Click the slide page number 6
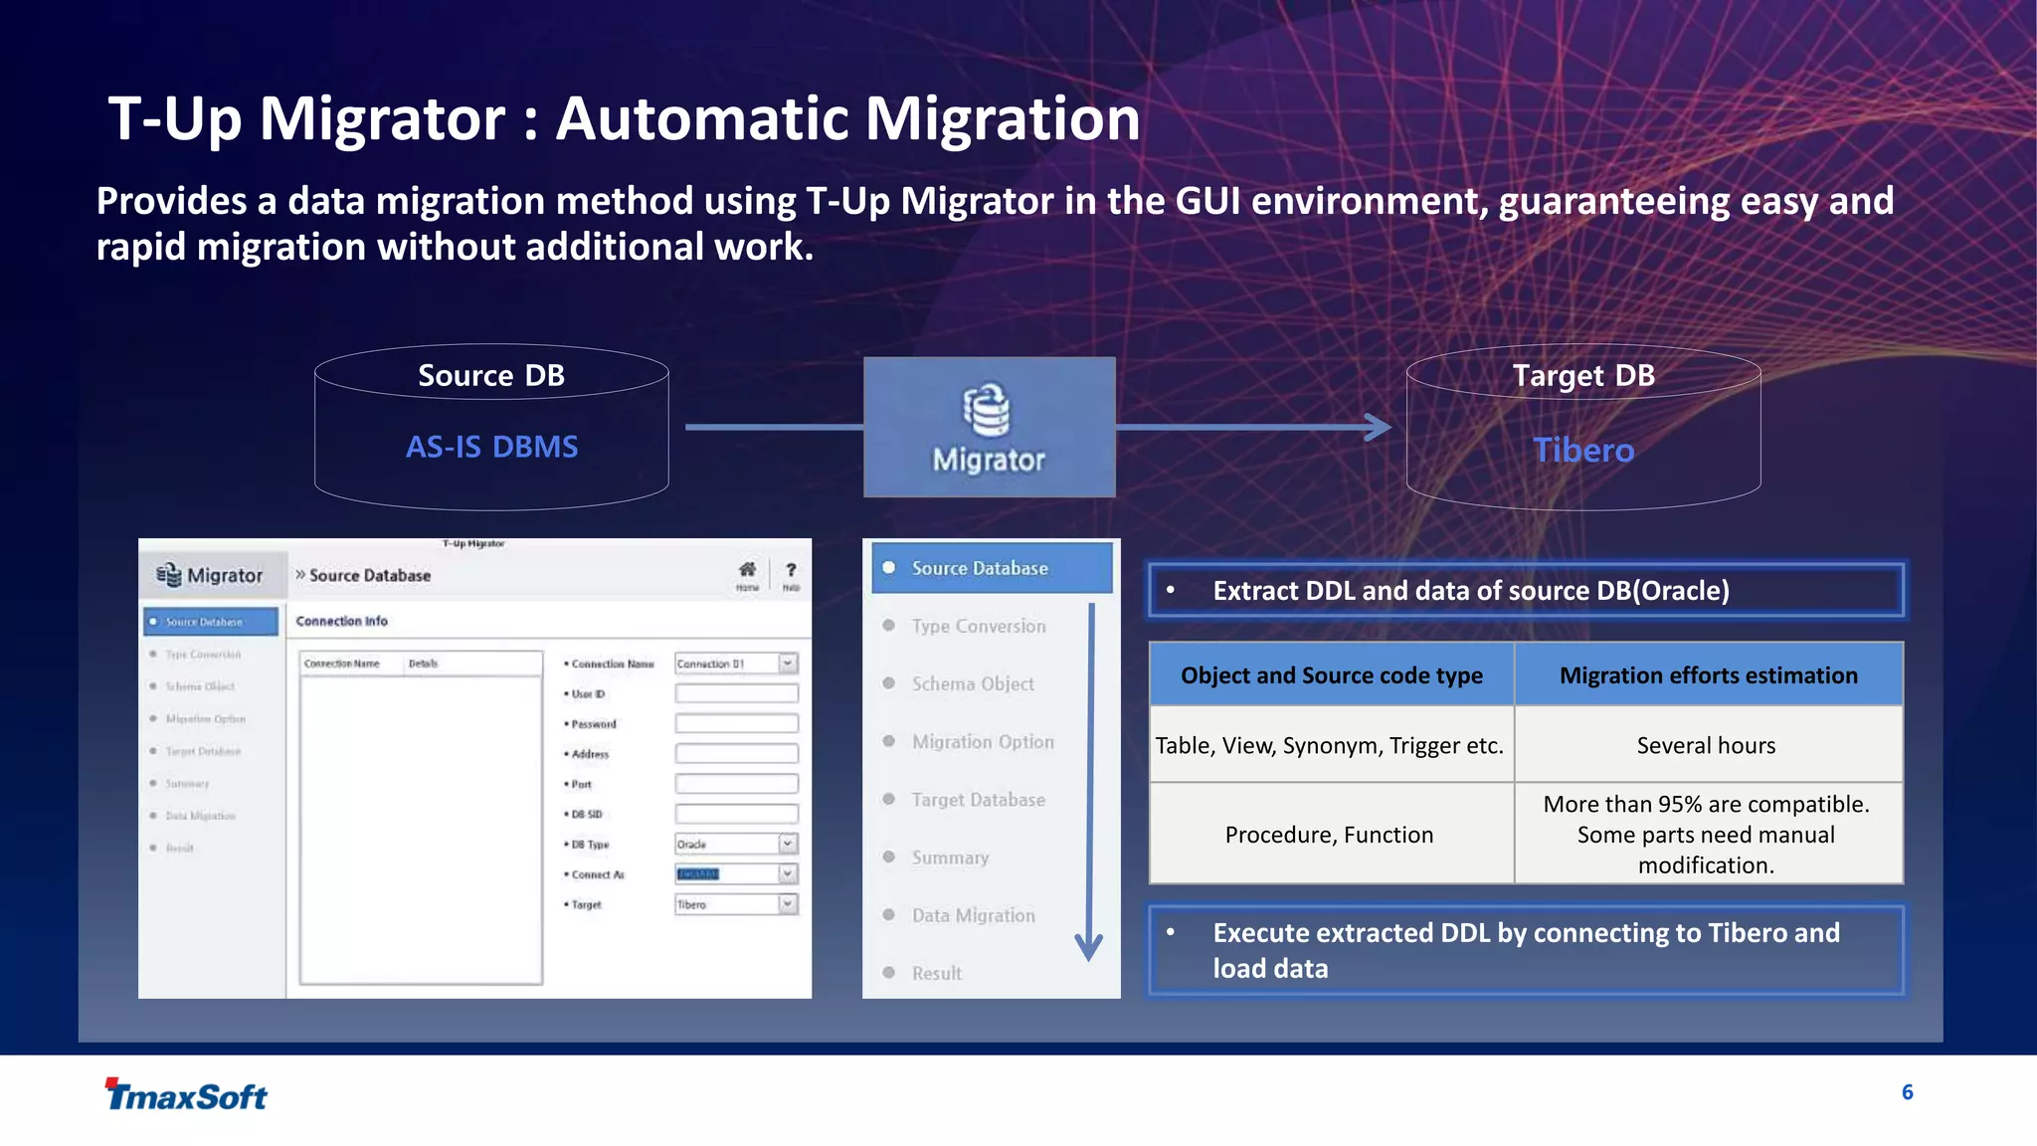Screen dimensions: 2037x1146 (1907, 1092)
